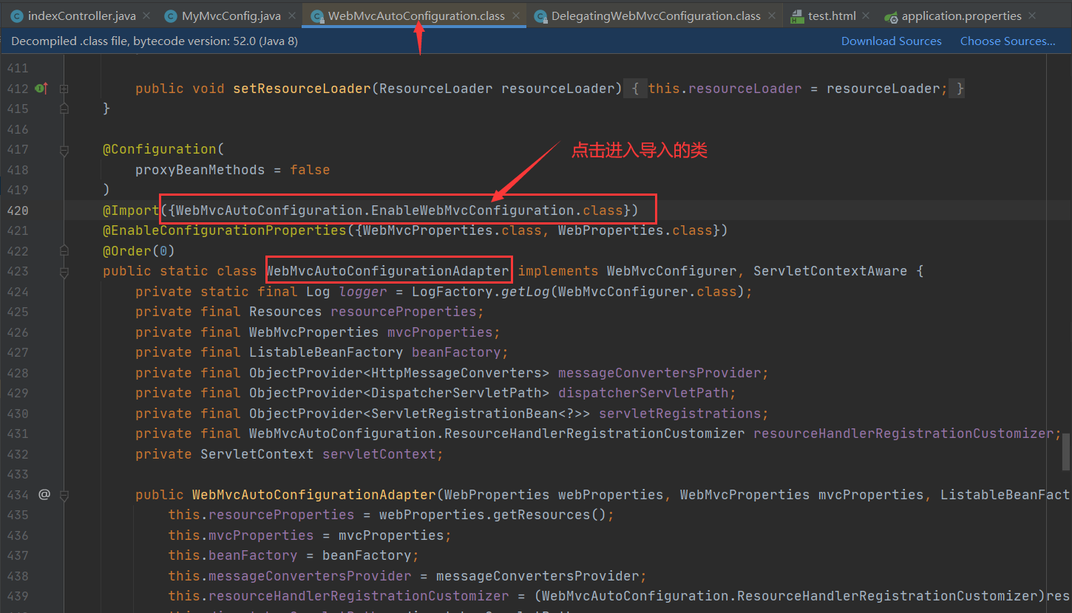Click the decompiled class icon on WebMvcAutoConfiguration.class tab
Screen dimensions: 1072x613
(x=317, y=16)
